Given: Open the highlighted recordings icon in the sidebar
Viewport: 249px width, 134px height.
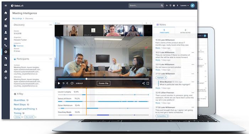Looking at the screenshot, I should tap(6, 52).
